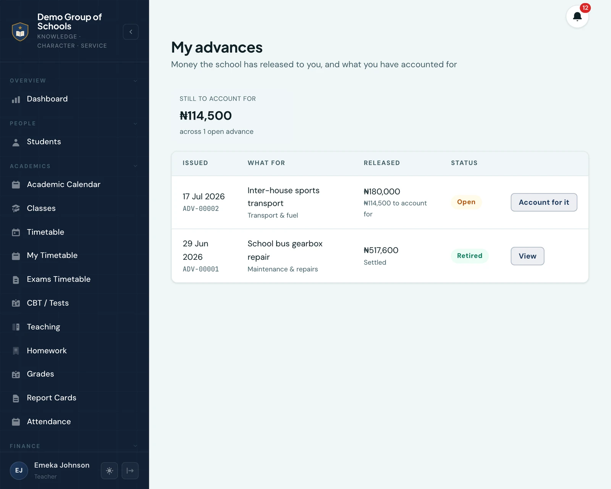611x489 pixels.
Task: Collapse the Overview section
Action: point(136,81)
